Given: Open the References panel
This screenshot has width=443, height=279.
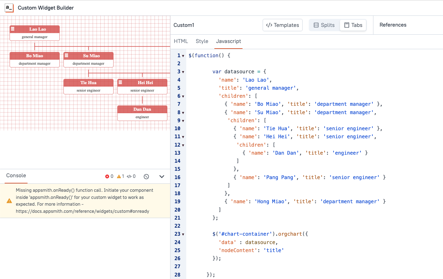Looking at the screenshot, I should pos(393,25).
